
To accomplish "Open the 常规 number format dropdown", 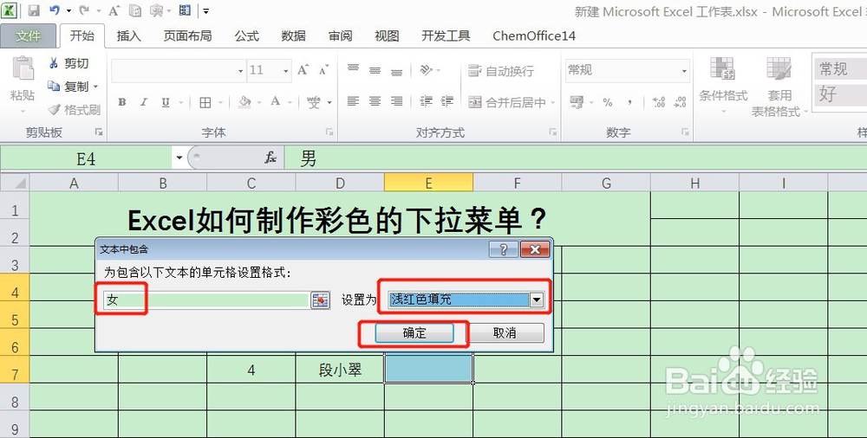I will pos(684,71).
